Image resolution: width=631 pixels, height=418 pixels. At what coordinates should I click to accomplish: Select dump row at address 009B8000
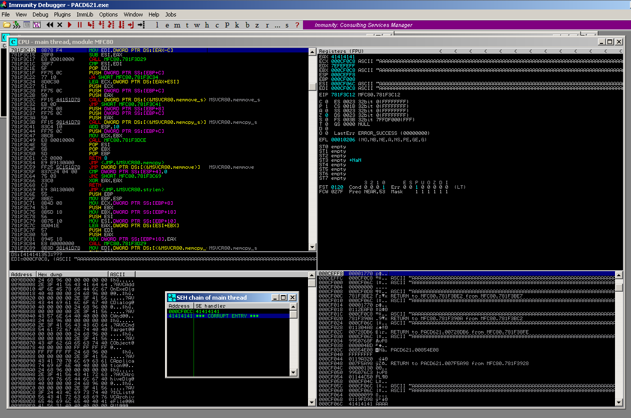(x=72, y=279)
